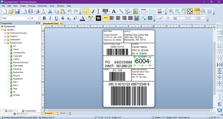Open the Administer menu
Image resolution: width=223 pixels, height=119 pixels.
coord(42,6)
